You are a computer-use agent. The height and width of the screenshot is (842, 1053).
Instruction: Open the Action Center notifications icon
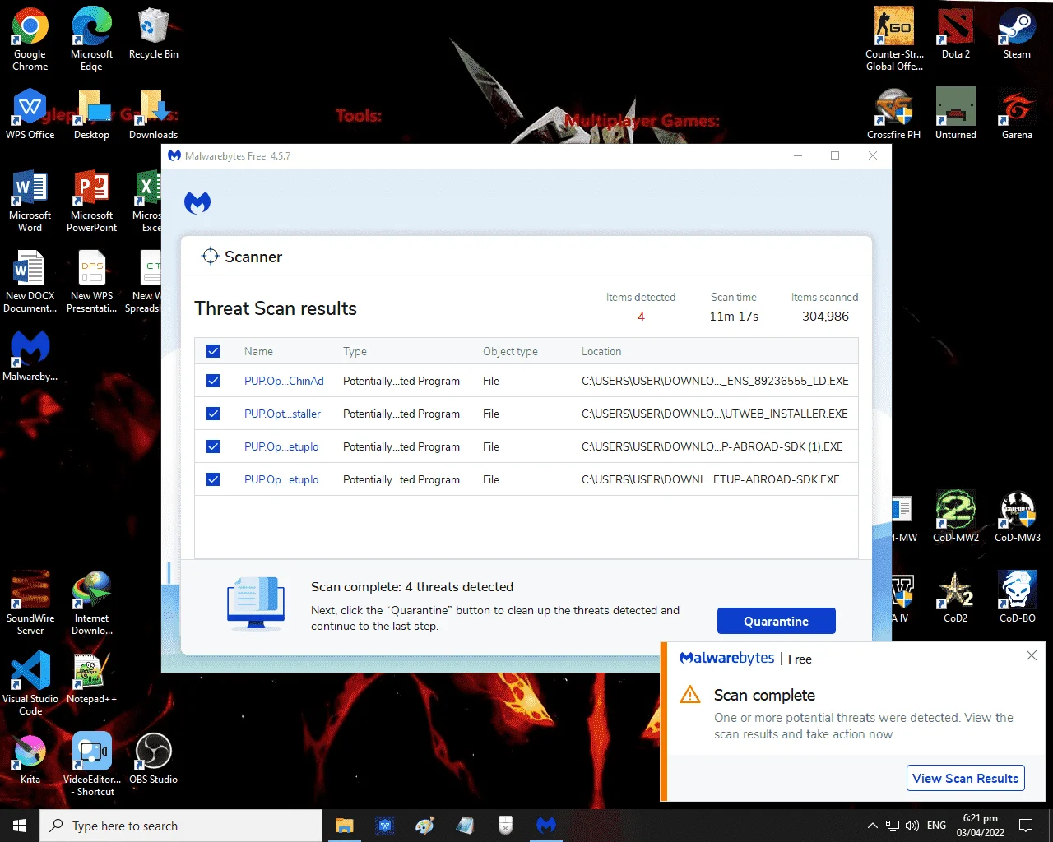pos(1026,826)
